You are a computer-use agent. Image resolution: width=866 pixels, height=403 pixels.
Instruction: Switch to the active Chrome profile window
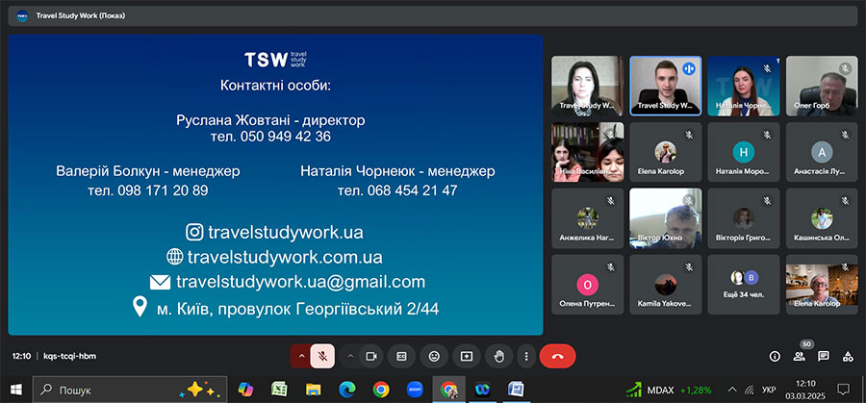(448, 390)
